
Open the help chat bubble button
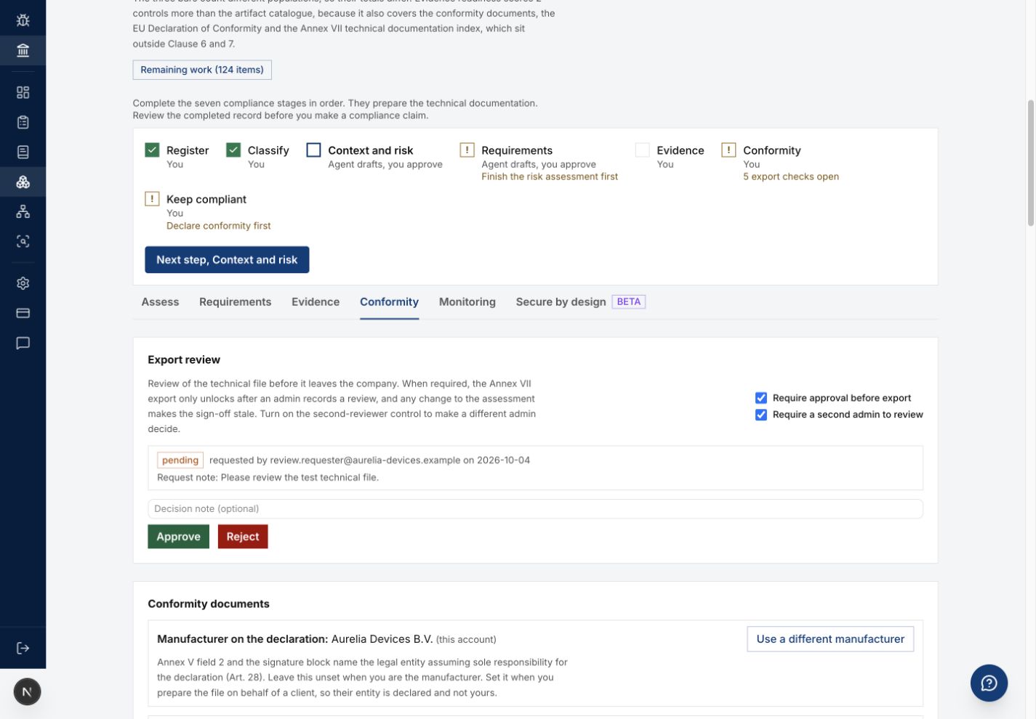point(989,683)
